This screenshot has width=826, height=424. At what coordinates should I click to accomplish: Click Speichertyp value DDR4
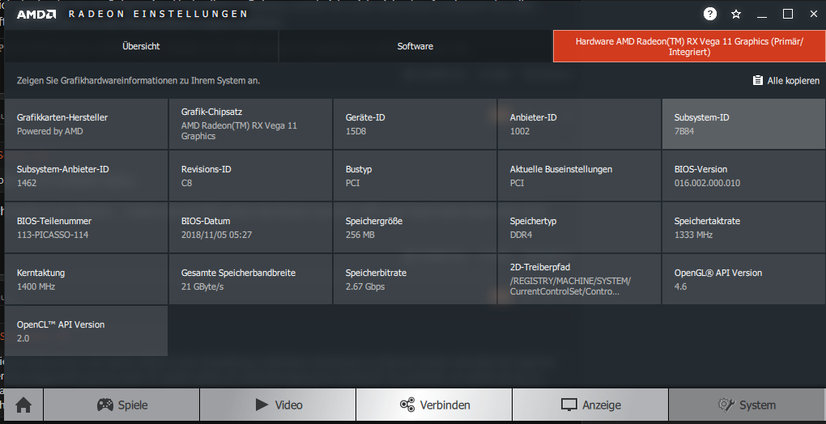point(521,235)
